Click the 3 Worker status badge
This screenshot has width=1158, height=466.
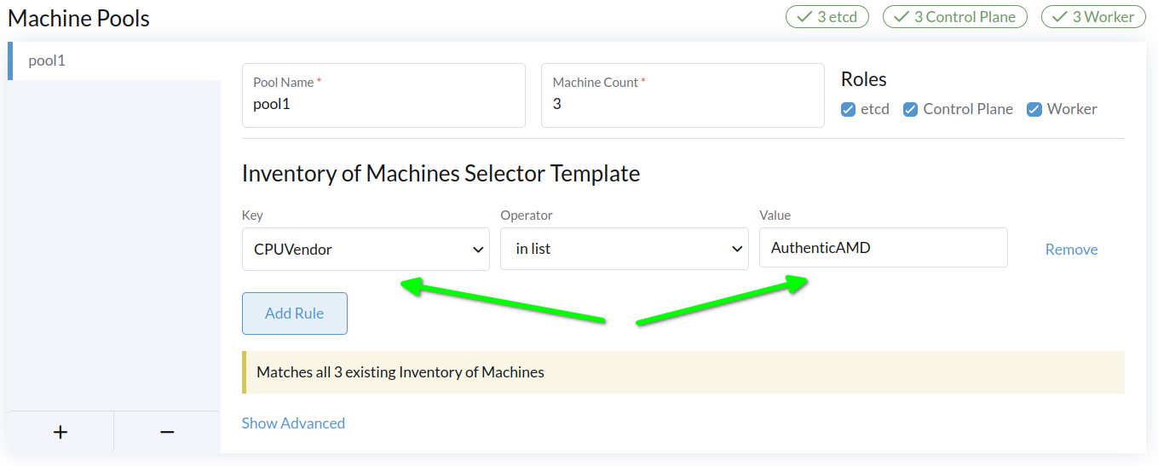click(1093, 16)
